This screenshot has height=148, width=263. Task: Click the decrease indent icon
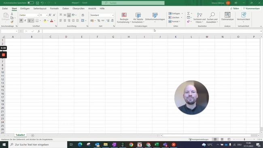point(73,21)
